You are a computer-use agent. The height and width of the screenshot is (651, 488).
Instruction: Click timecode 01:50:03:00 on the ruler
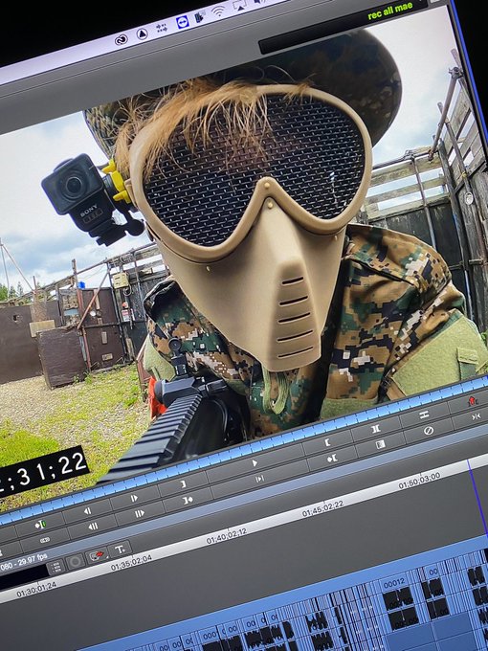tap(419, 481)
